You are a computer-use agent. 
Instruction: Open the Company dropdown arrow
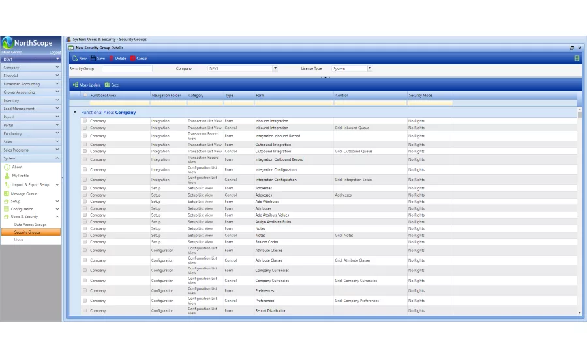coord(275,68)
